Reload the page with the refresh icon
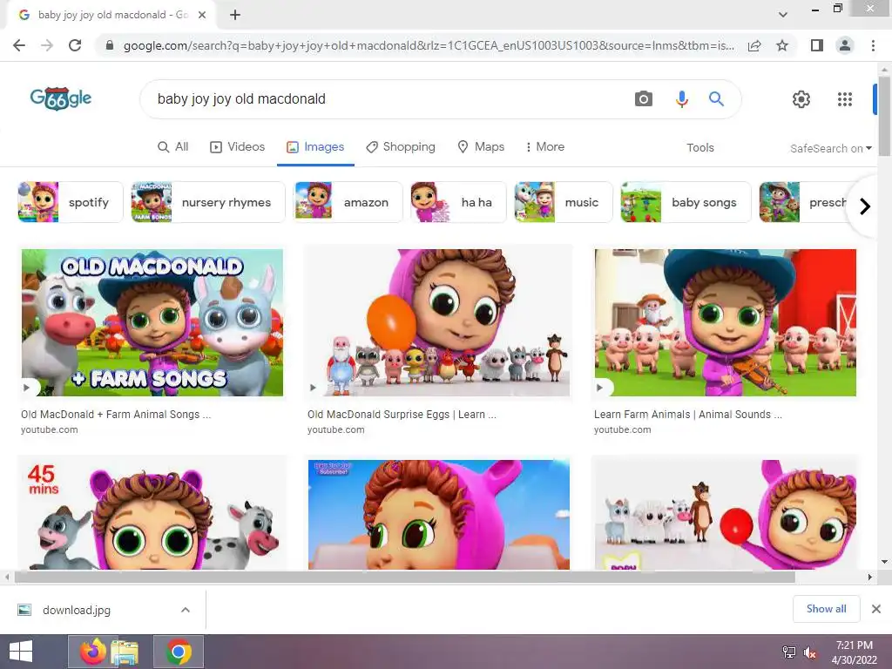The image size is (892, 669). click(x=75, y=45)
